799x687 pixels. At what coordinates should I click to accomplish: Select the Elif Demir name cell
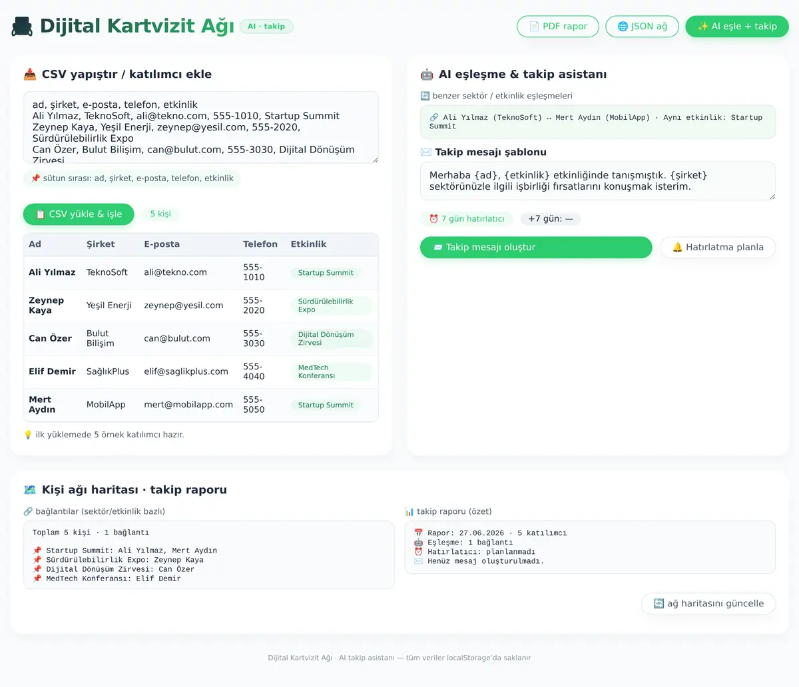(x=52, y=371)
